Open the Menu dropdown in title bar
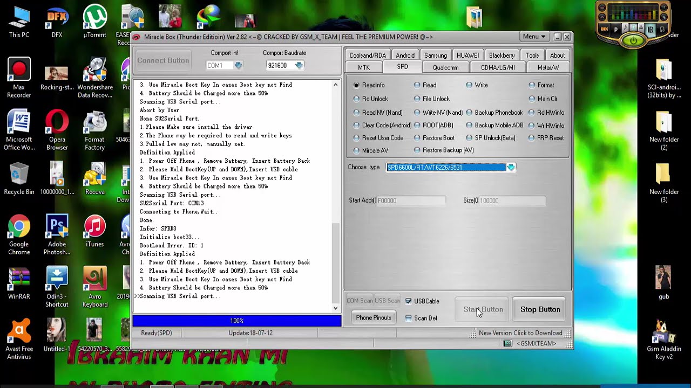 [534, 37]
